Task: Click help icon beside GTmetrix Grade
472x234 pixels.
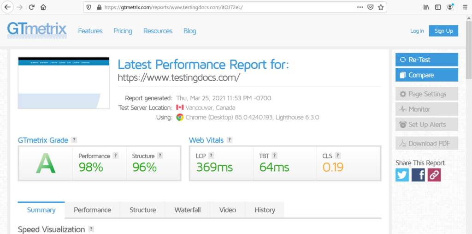Action: point(74,140)
